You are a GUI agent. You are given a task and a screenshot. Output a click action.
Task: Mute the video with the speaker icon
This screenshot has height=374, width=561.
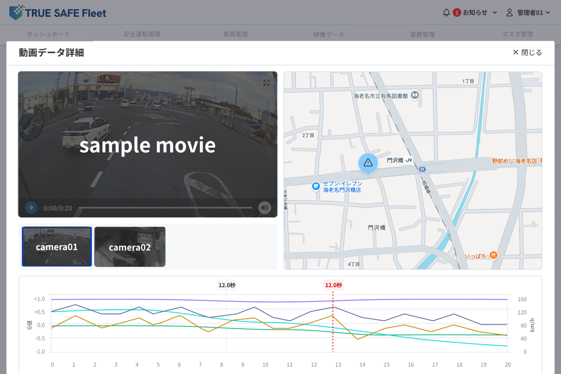pyautogui.click(x=265, y=208)
